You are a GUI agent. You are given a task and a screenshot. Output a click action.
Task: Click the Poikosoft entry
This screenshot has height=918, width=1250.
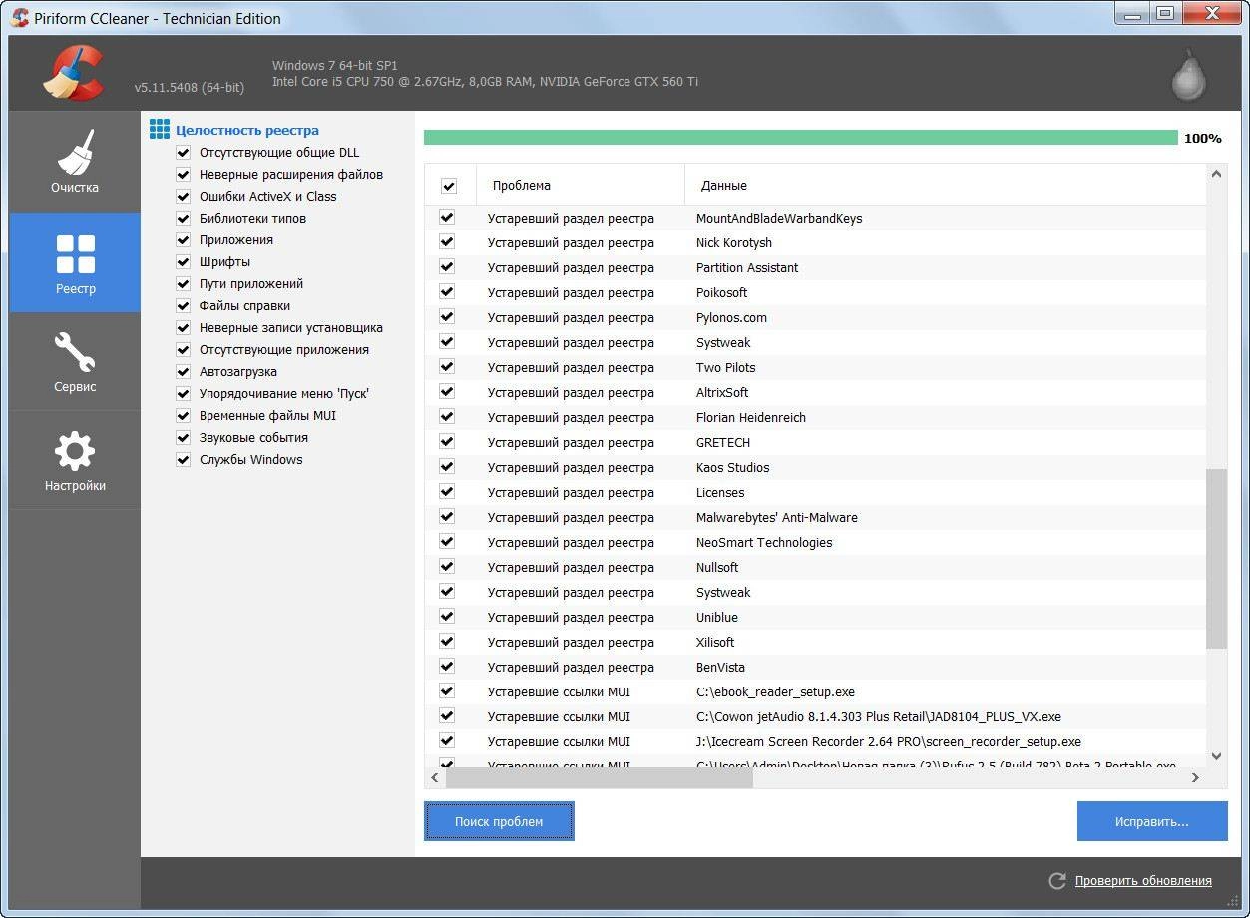click(x=721, y=292)
